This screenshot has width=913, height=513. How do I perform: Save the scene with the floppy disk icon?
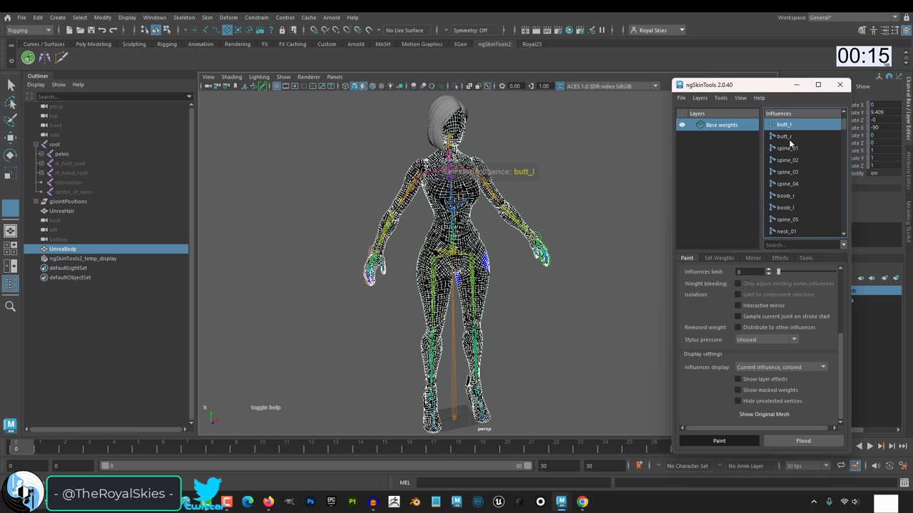point(91,30)
